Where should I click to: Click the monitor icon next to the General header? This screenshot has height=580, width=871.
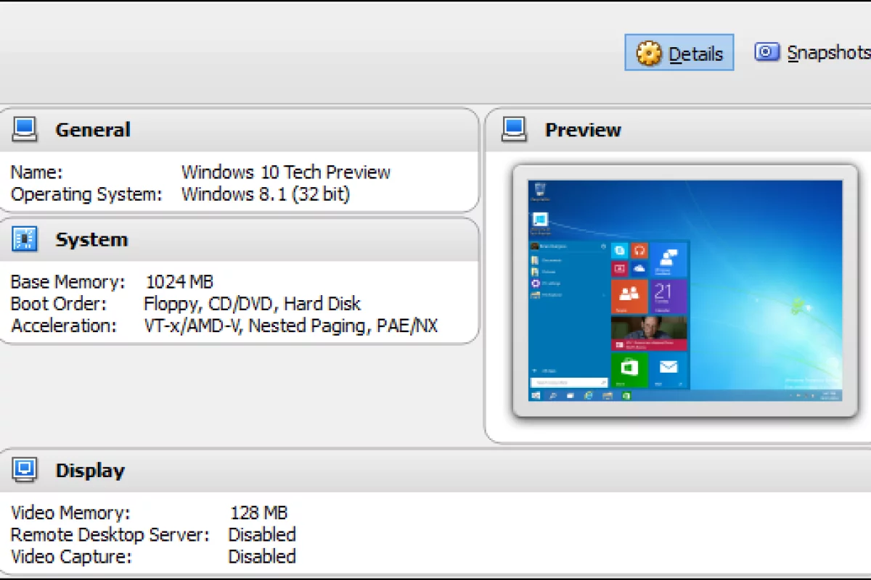click(x=24, y=128)
